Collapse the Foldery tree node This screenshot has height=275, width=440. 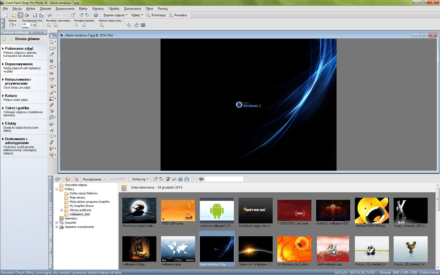pos(57,189)
